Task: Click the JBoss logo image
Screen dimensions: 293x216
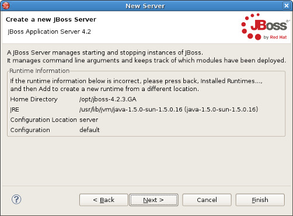Action: coord(265,27)
